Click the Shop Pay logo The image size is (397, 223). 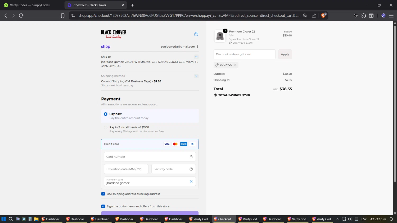tap(106, 47)
